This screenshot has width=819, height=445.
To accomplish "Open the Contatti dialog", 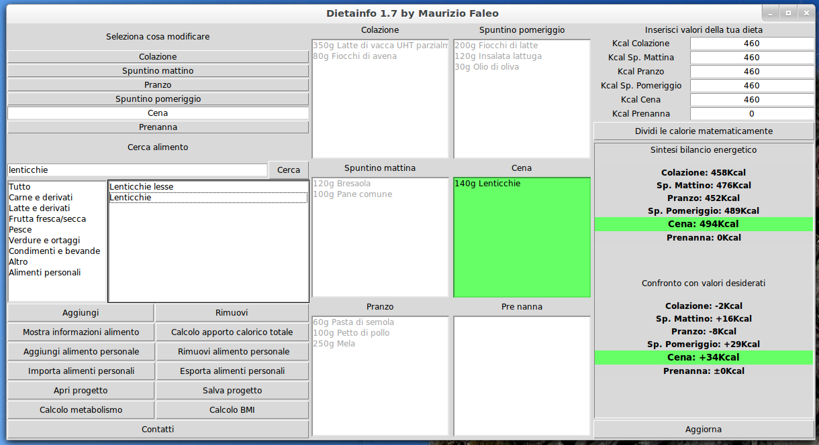I will 158,430.
